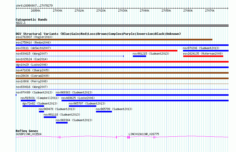Open the nsv970206 (Sudmant2013) variant label
Image resolution: width=236 pixels, height=152 pixels.
201,48
